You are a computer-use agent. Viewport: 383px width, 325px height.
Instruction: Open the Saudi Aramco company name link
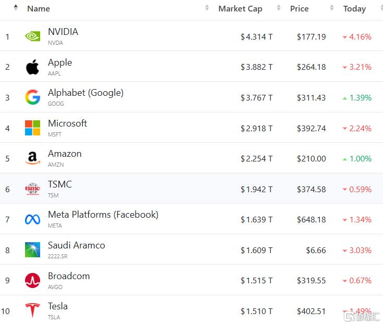click(x=76, y=245)
